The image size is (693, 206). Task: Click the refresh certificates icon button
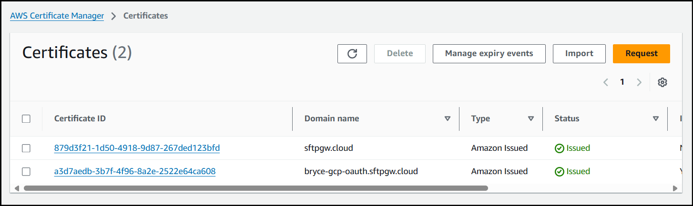352,54
